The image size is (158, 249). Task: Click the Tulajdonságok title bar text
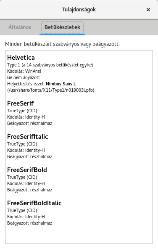point(79,10)
